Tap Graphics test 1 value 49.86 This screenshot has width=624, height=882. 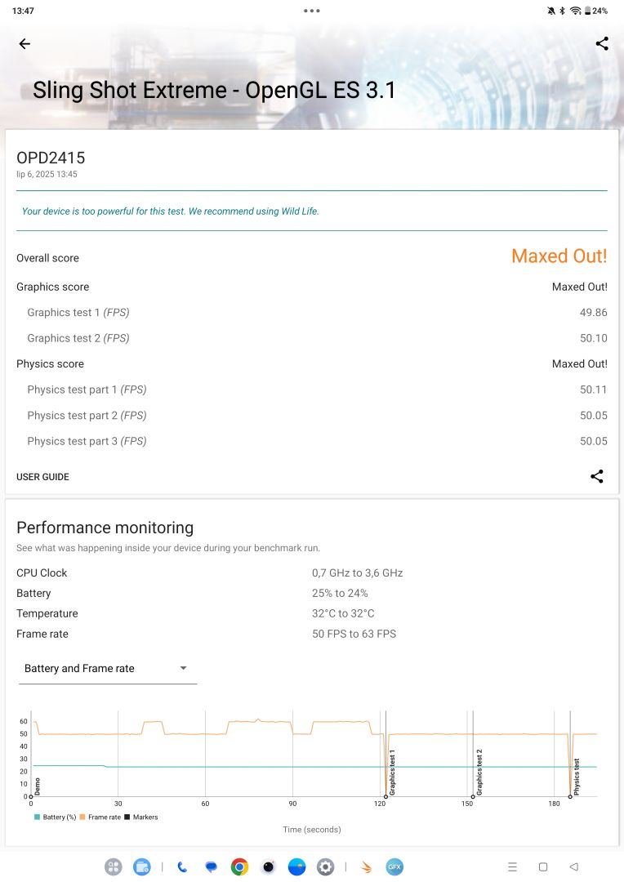(594, 313)
